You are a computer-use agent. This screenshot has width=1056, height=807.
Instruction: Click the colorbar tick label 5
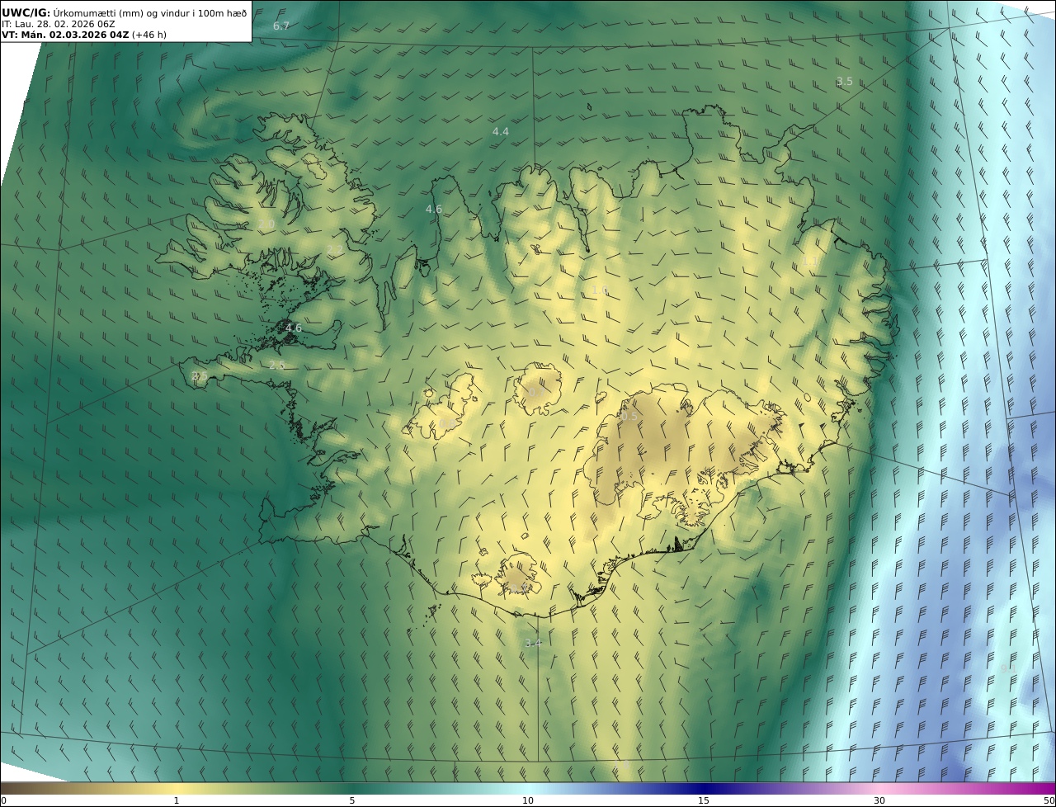pos(352,800)
